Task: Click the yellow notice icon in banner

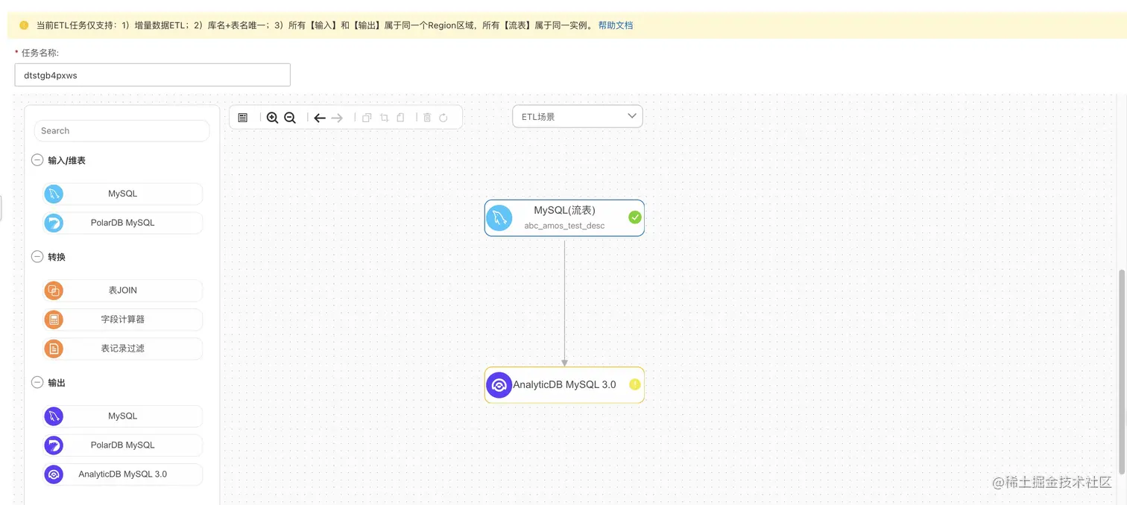Action: pyautogui.click(x=24, y=25)
